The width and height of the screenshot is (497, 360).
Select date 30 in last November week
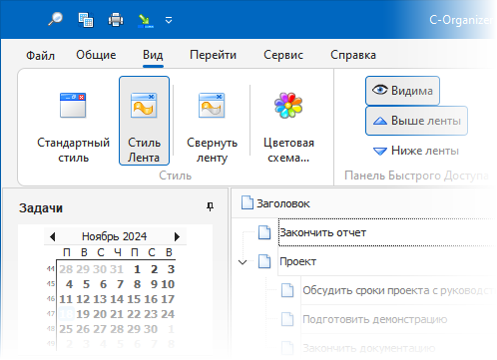pyautogui.click(x=151, y=329)
